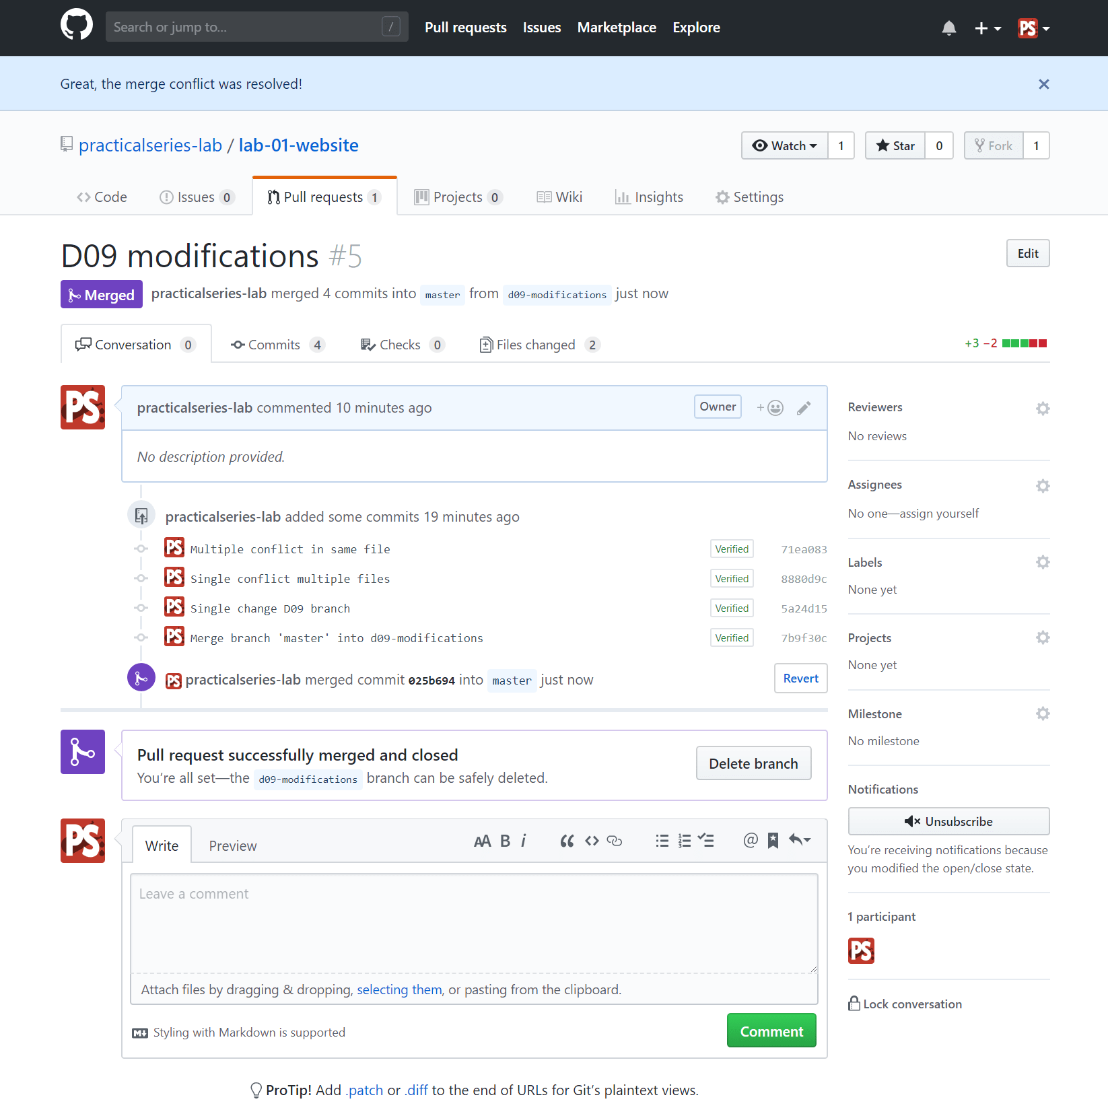1108x1114 pixels.
Task: Star the repository
Action: [x=895, y=145]
